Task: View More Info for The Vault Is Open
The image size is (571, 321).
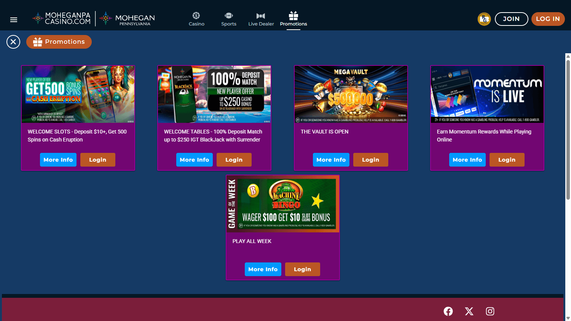Action: tap(331, 160)
